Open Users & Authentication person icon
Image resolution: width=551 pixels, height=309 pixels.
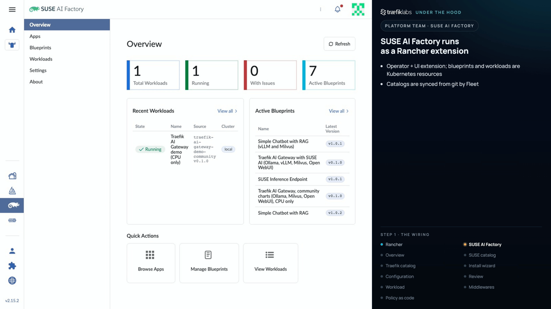(12, 251)
